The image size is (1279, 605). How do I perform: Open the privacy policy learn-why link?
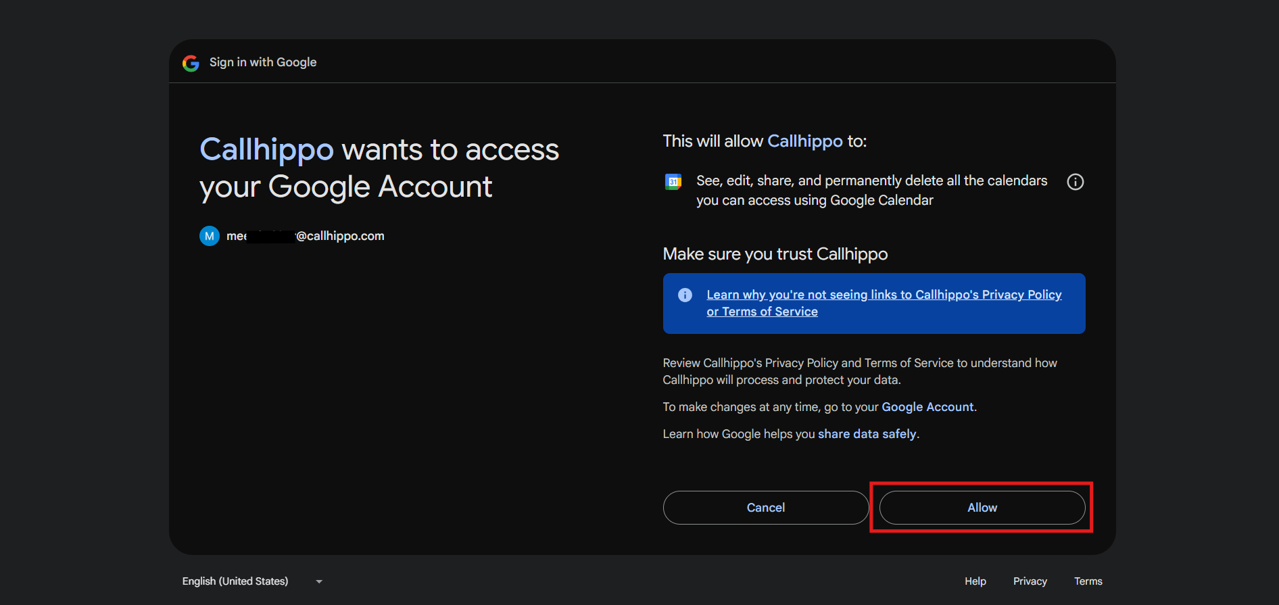(884, 303)
